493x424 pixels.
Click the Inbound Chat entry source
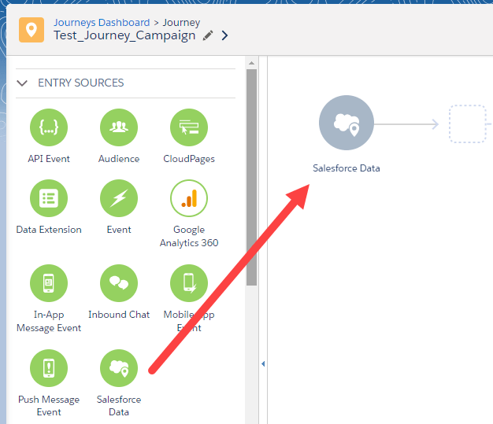[119, 283]
